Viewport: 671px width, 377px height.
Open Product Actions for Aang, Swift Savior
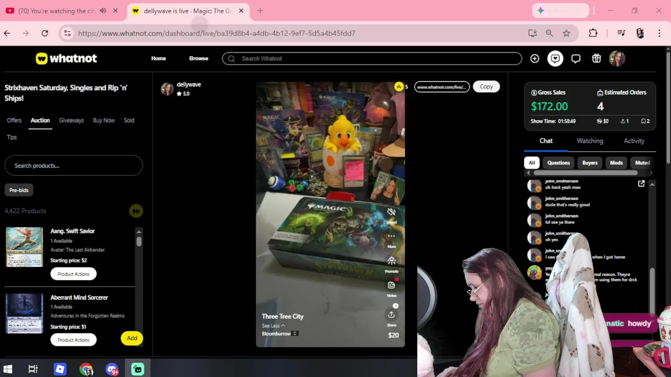73,274
